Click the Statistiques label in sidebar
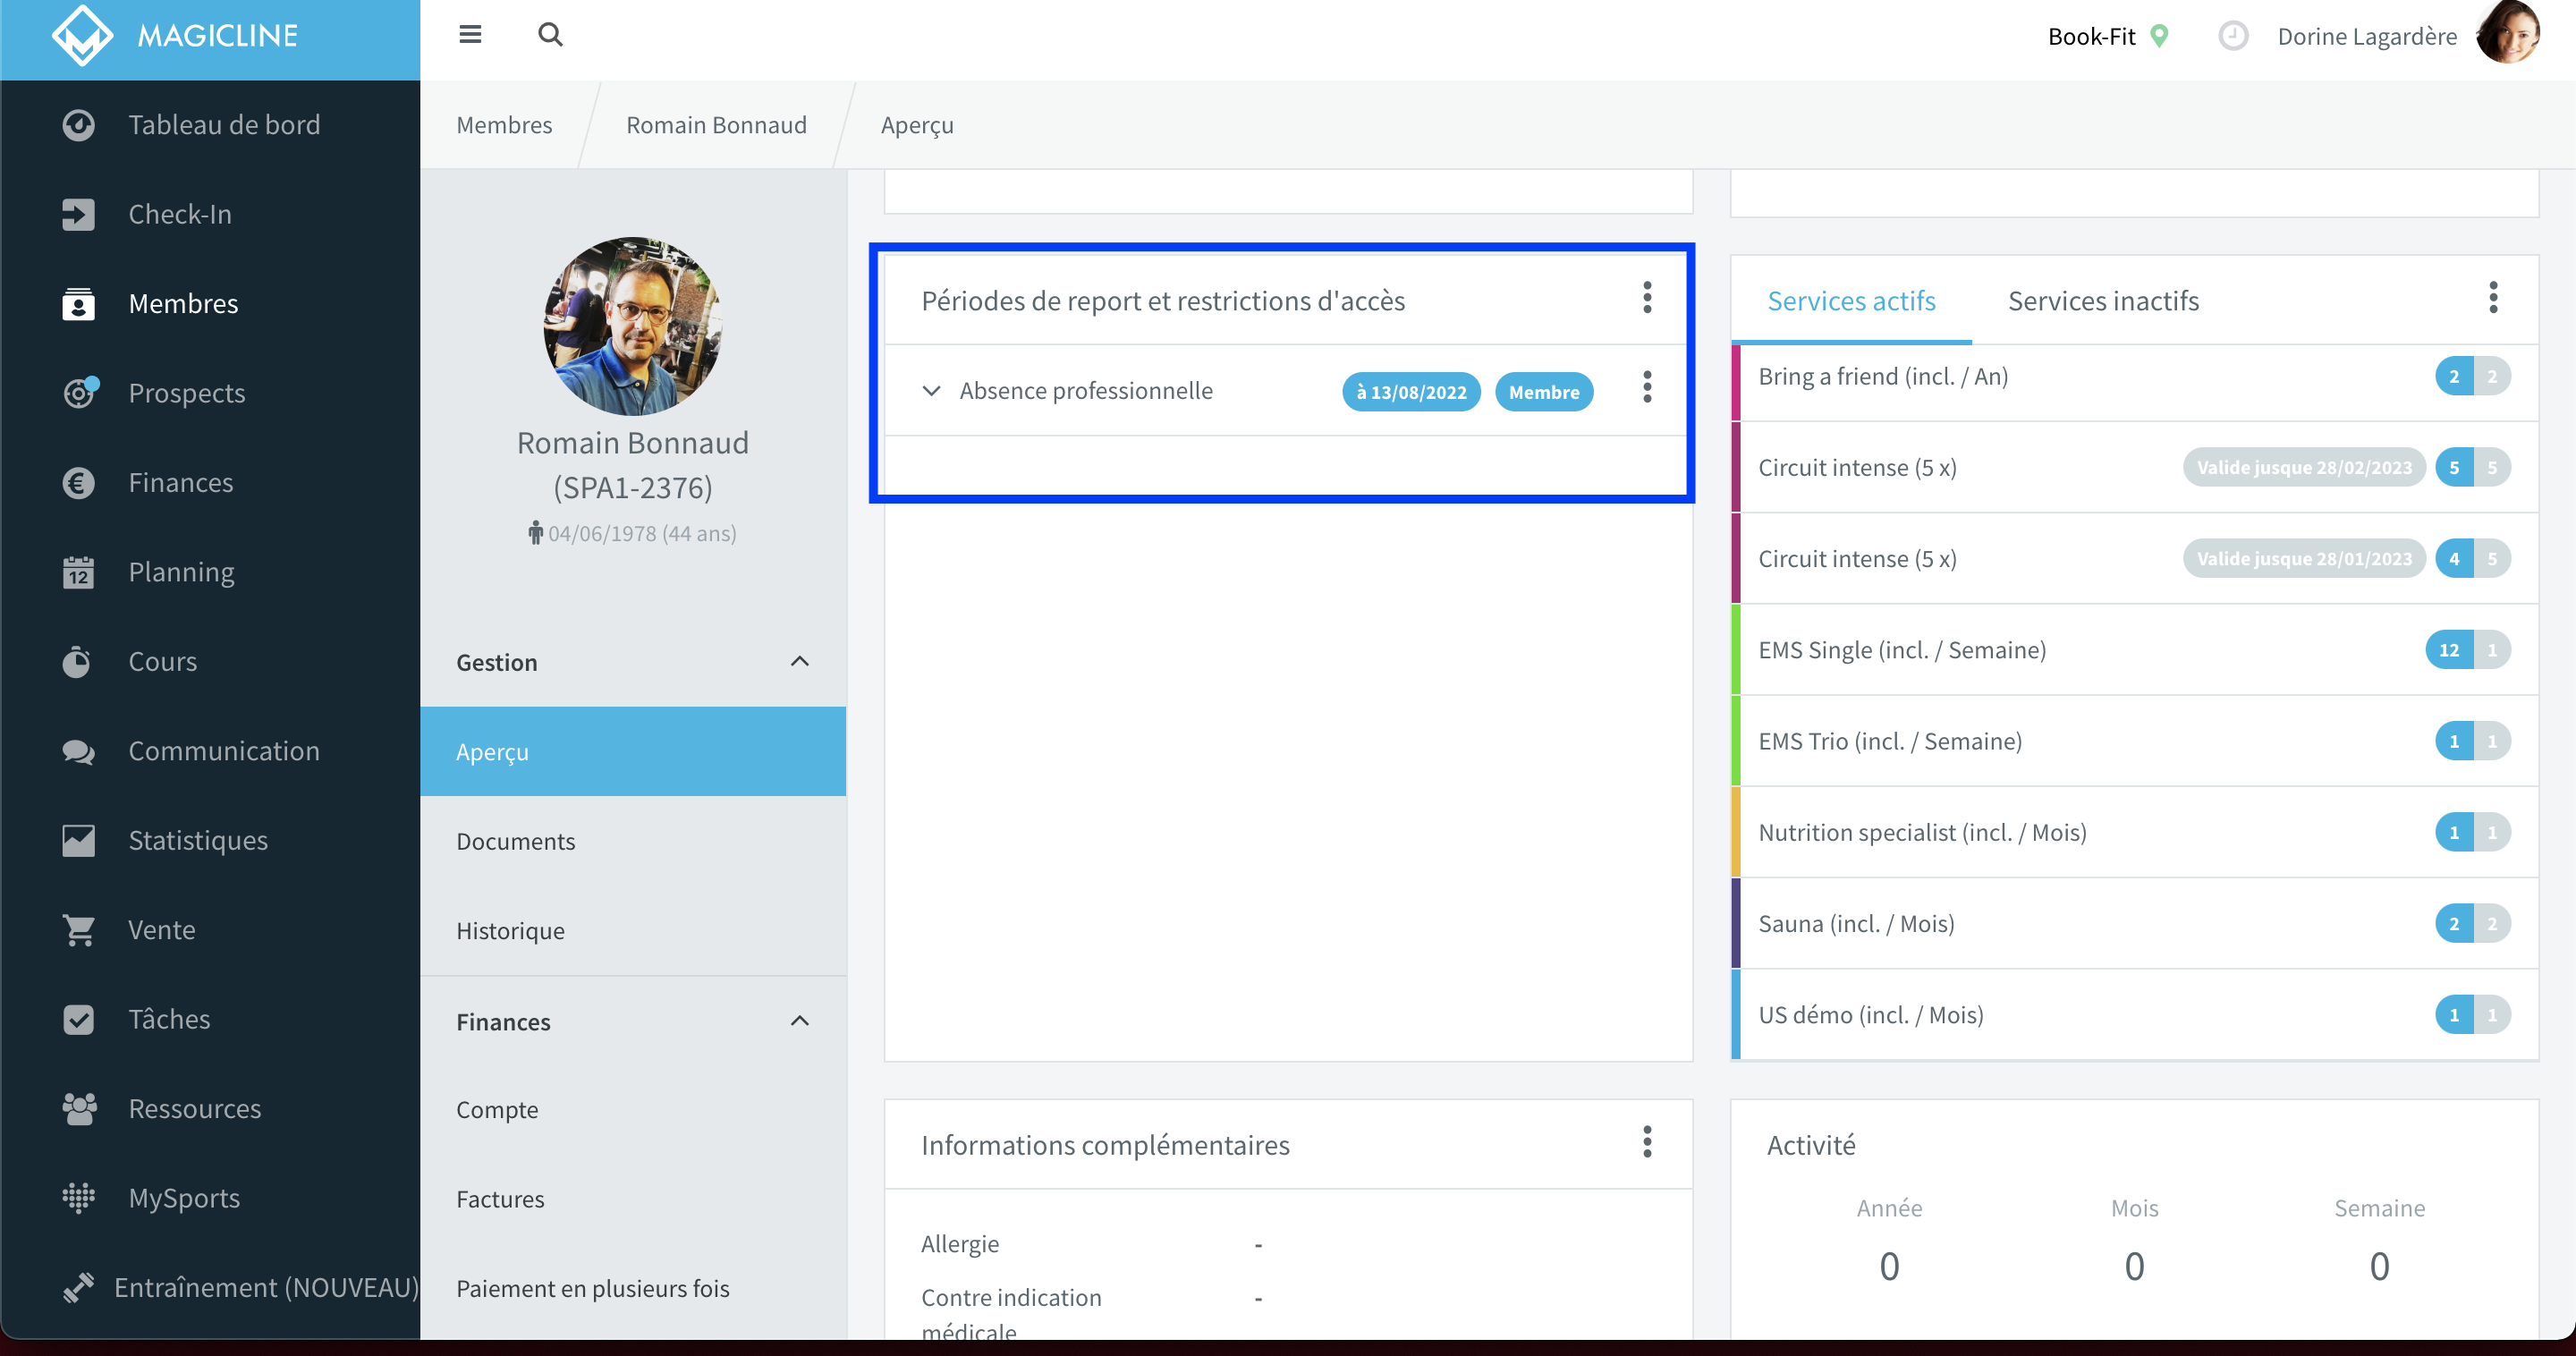This screenshot has height=1356, width=2576. (x=198, y=840)
